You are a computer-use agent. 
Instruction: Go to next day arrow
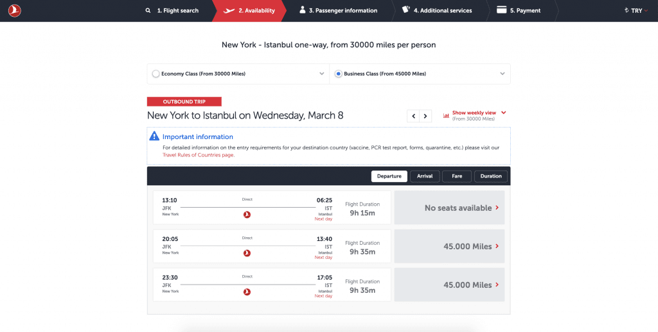(425, 116)
